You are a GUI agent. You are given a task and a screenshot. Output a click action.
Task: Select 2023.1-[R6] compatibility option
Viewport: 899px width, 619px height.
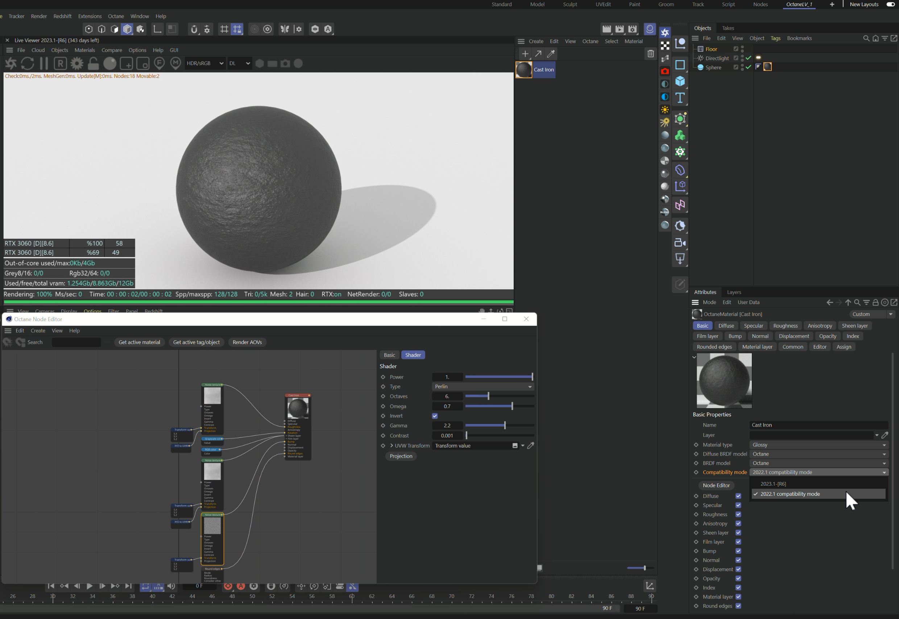pos(773,484)
